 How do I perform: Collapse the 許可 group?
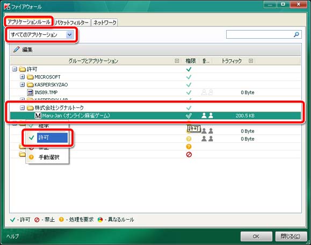[15, 69]
